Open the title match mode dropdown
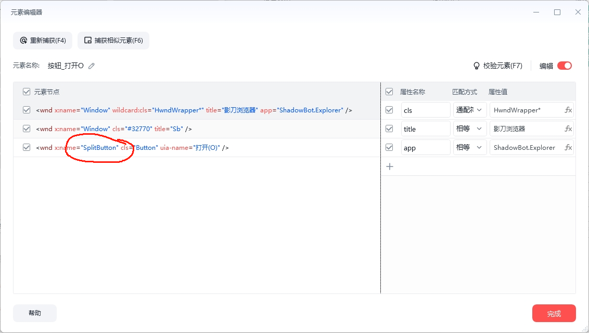Viewport: 589px width, 333px height. click(x=470, y=129)
